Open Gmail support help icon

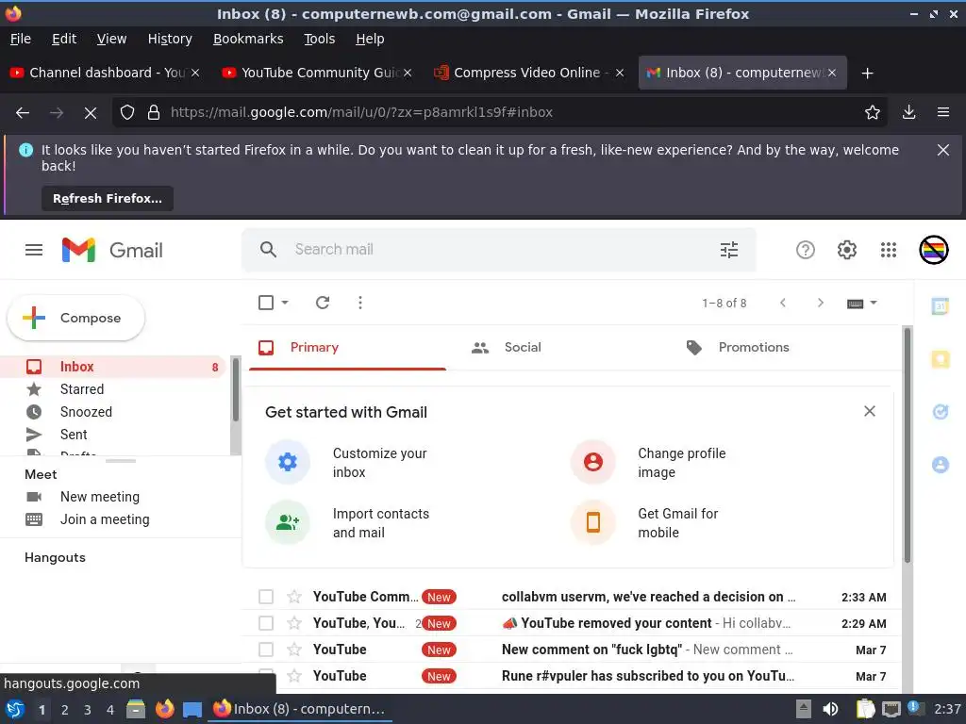[806, 249]
